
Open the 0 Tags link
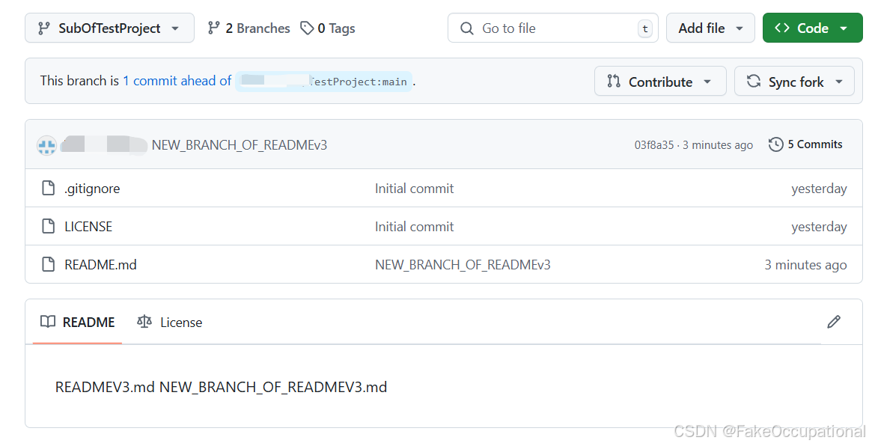click(x=328, y=28)
